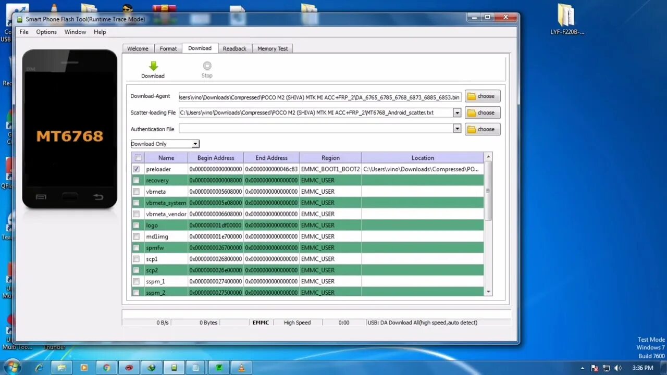Viewport: 667px width, 375px height.
Task: Click the green Download arrow icon
Action: coord(153,66)
